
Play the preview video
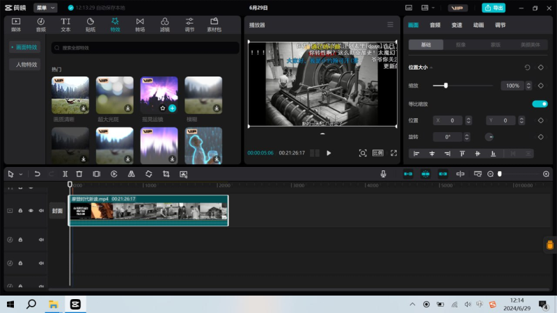point(329,153)
